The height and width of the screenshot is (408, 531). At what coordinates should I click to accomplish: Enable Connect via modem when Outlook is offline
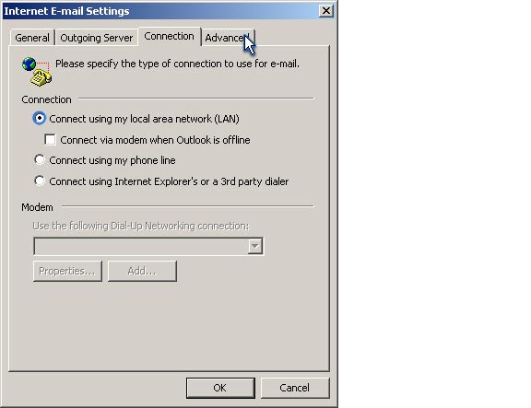tap(50, 139)
